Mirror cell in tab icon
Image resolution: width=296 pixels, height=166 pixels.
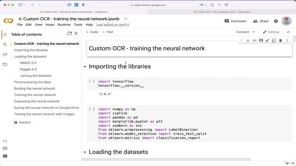pyautogui.click(x=274, y=40)
